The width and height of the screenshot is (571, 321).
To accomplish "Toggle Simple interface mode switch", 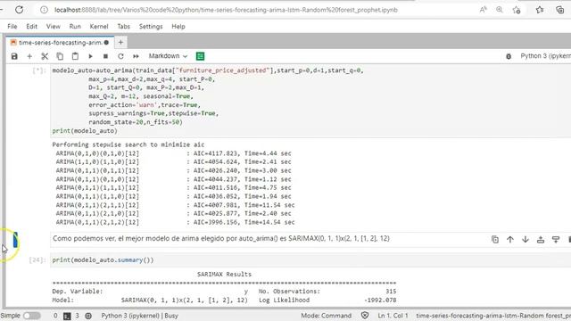I will click(32, 316).
